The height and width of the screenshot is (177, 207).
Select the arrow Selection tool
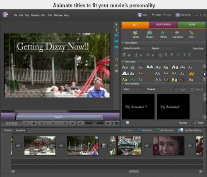point(116,24)
